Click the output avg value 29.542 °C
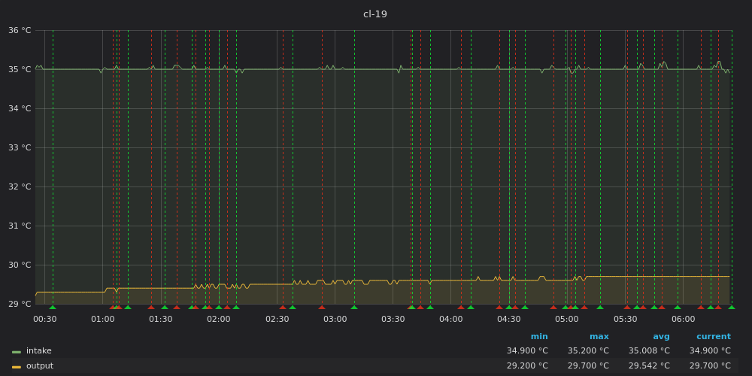Image resolution: width=752 pixels, height=376 pixels. (649, 366)
